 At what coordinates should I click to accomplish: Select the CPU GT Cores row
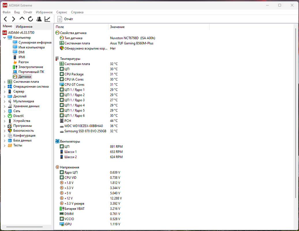pyautogui.click(x=89, y=85)
